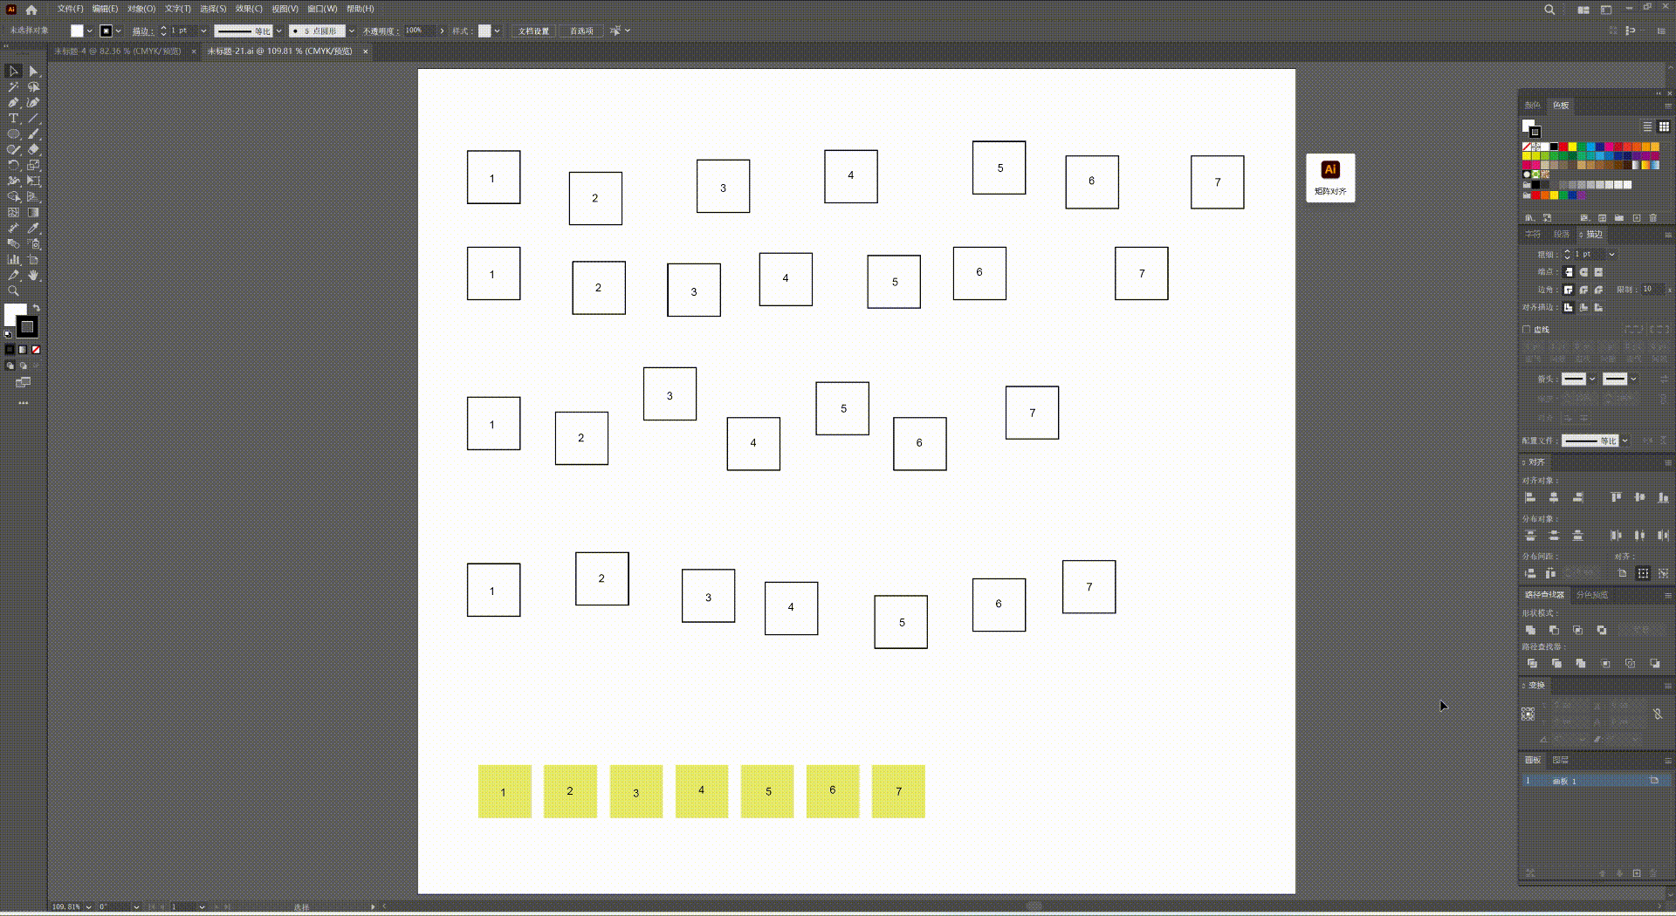Open variable width profile 等比 dropdown

point(278,31)
